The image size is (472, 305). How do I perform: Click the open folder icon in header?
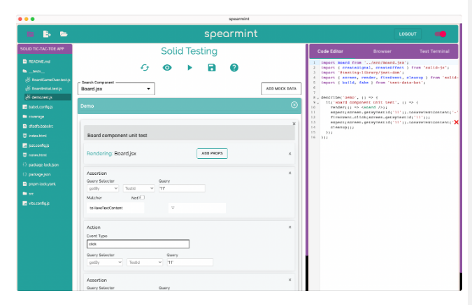64,34
